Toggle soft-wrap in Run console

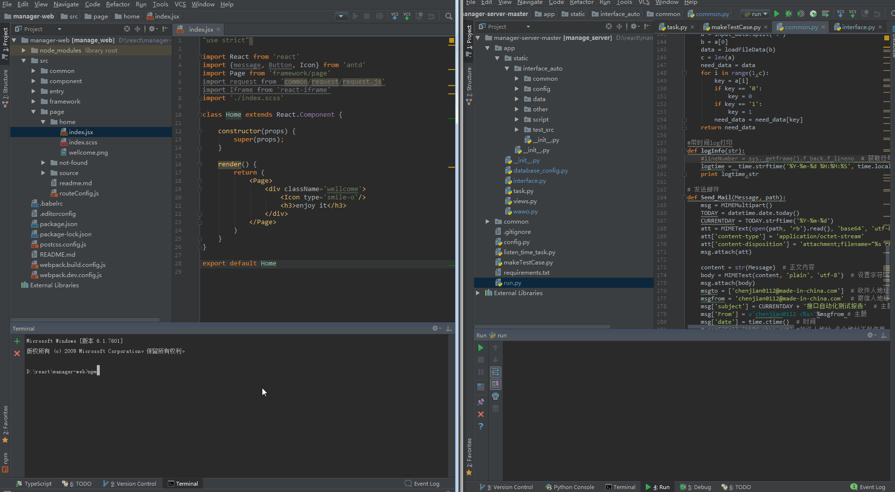(x=495, y=372)
